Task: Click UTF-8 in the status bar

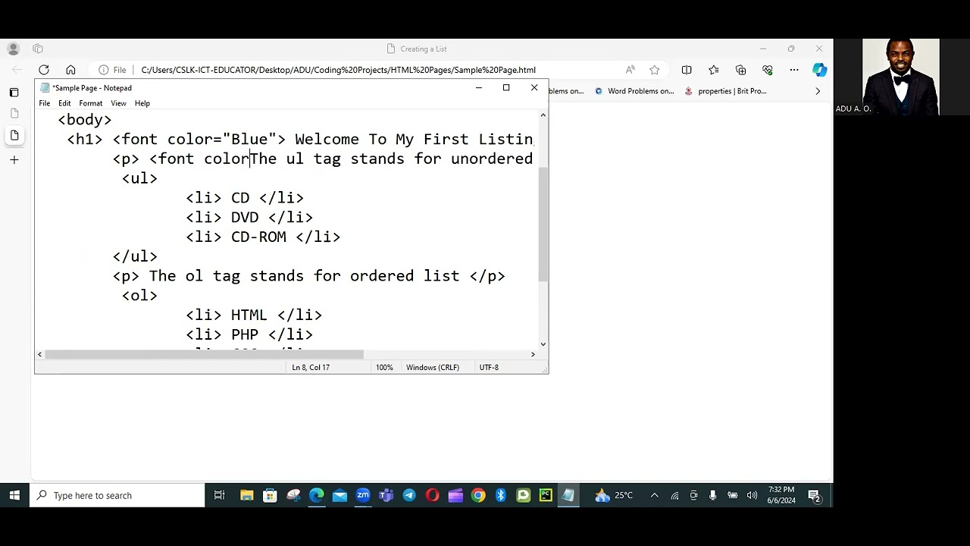Action: (489, 367)
